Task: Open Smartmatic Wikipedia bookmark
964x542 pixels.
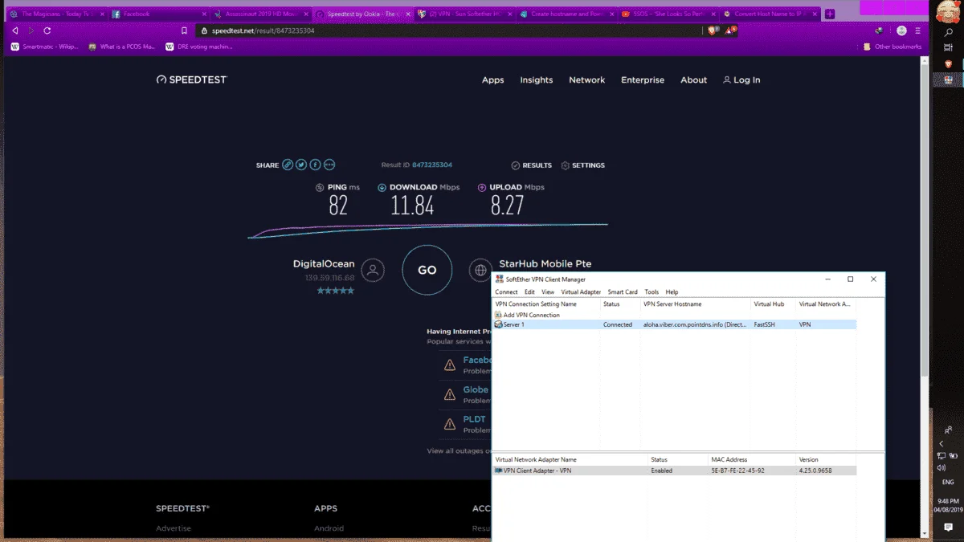Action: pyautogui.click(x=45, y=47)
